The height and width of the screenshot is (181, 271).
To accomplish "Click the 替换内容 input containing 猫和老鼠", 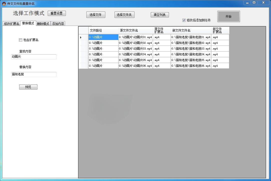I will tap(34, 74).
